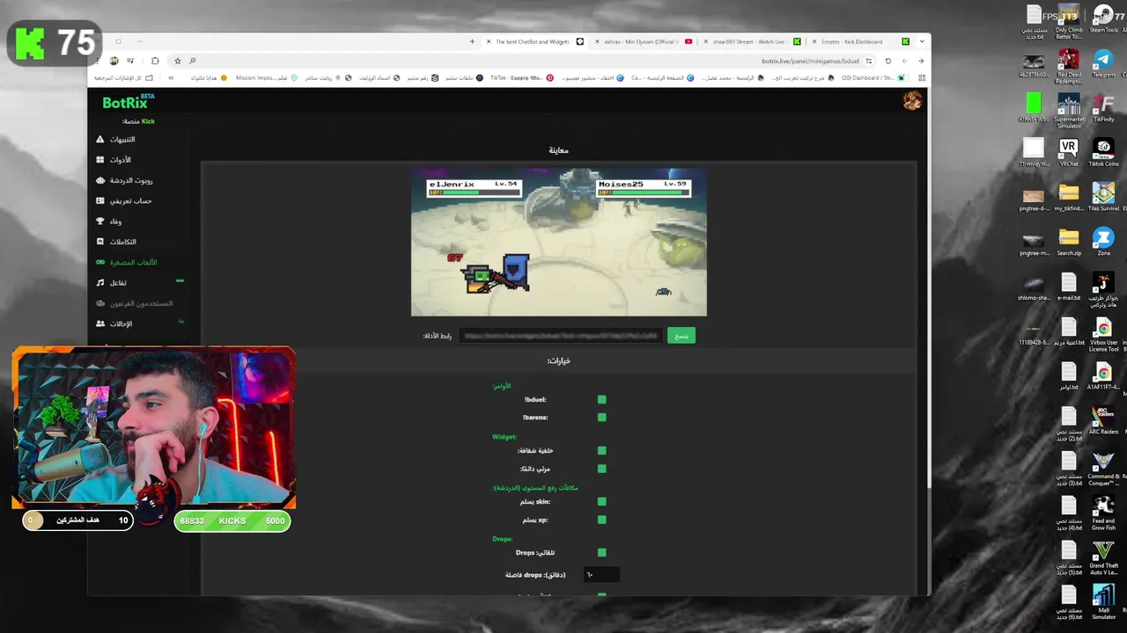Open the Tiles Survive desktop icon
The width and height of the screenshot is (1127, 633).
(1103, 198)
